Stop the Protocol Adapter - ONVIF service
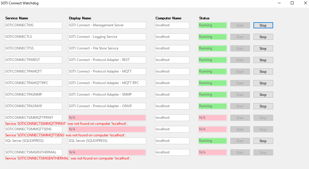 click(x=263, y=106)
